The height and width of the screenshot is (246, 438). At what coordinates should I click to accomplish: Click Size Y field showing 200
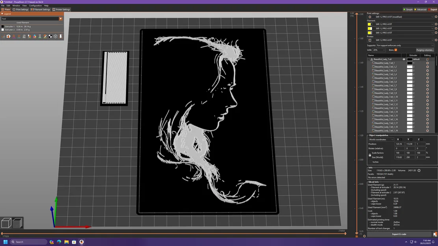click(410, 157)
